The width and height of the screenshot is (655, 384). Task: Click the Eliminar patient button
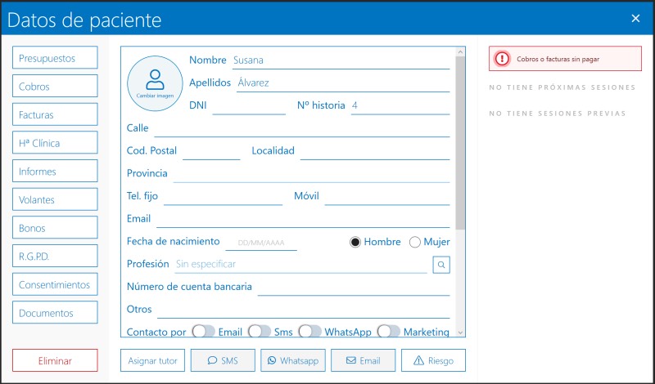pos(55,360)
